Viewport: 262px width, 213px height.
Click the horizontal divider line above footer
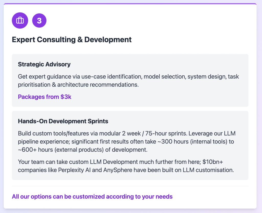point(130,186)
